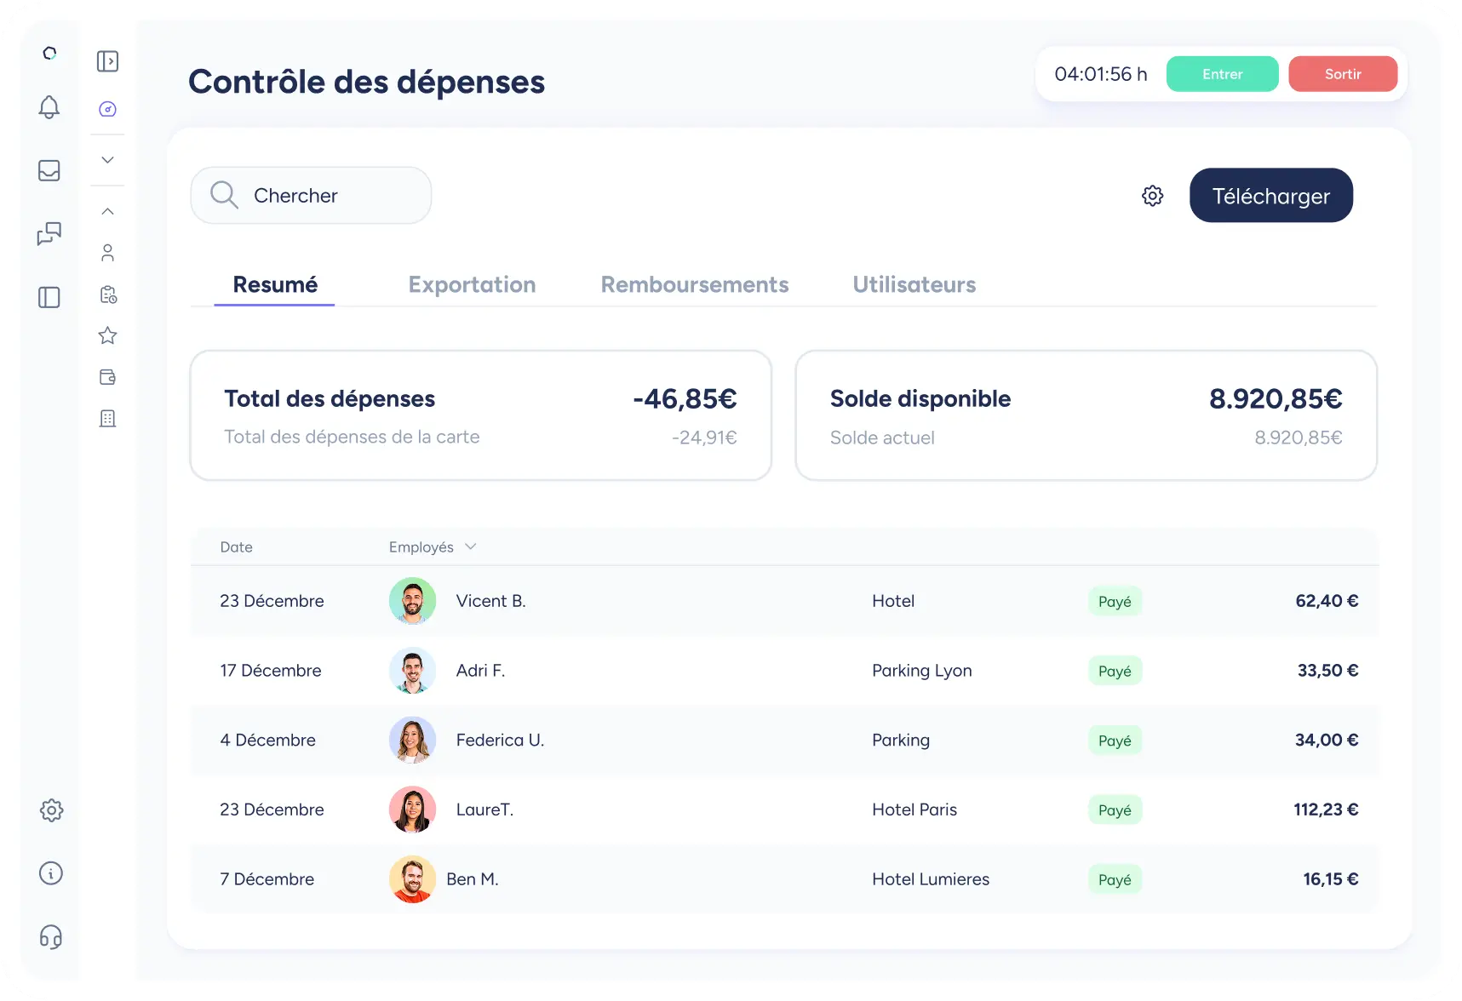Open table settings gear next to Télécharger
This screenshot has height=1001, width=1462.
1152,196
